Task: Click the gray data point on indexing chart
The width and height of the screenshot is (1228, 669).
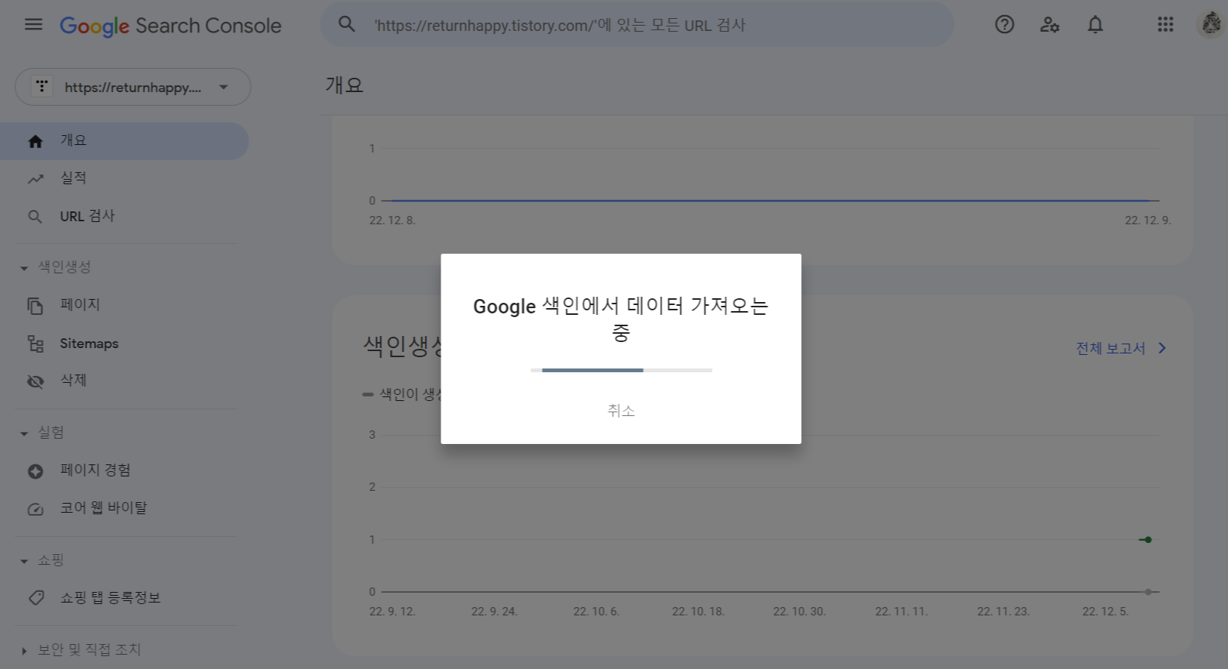Action: [x=1148, y=592]
